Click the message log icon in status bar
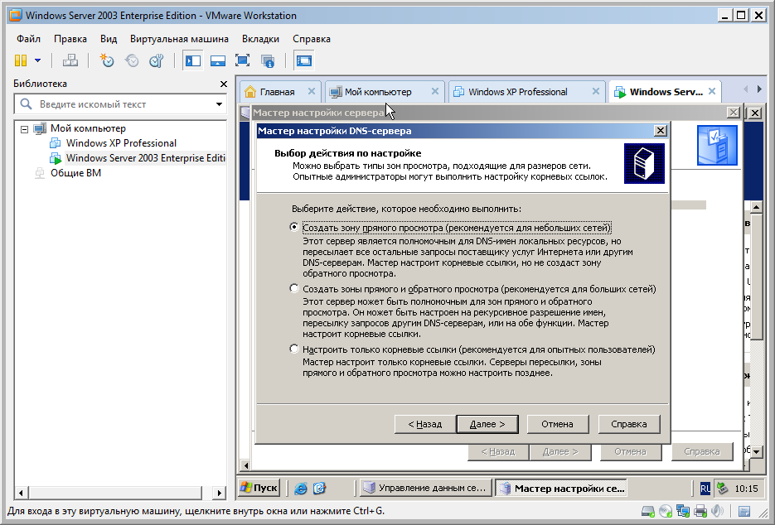Image resolution: width=775 pixels, height=525 pixels. pyautogui.click(x=744, y=511)
